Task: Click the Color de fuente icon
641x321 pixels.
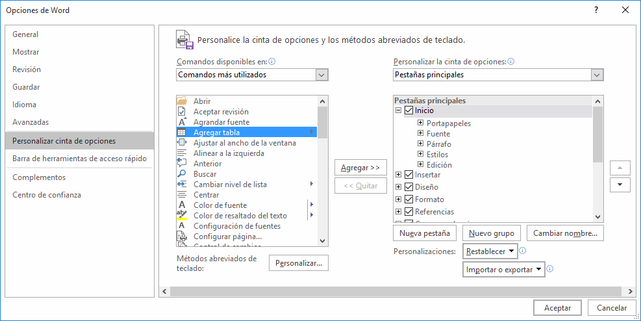Action: click(x=181, y=205)
